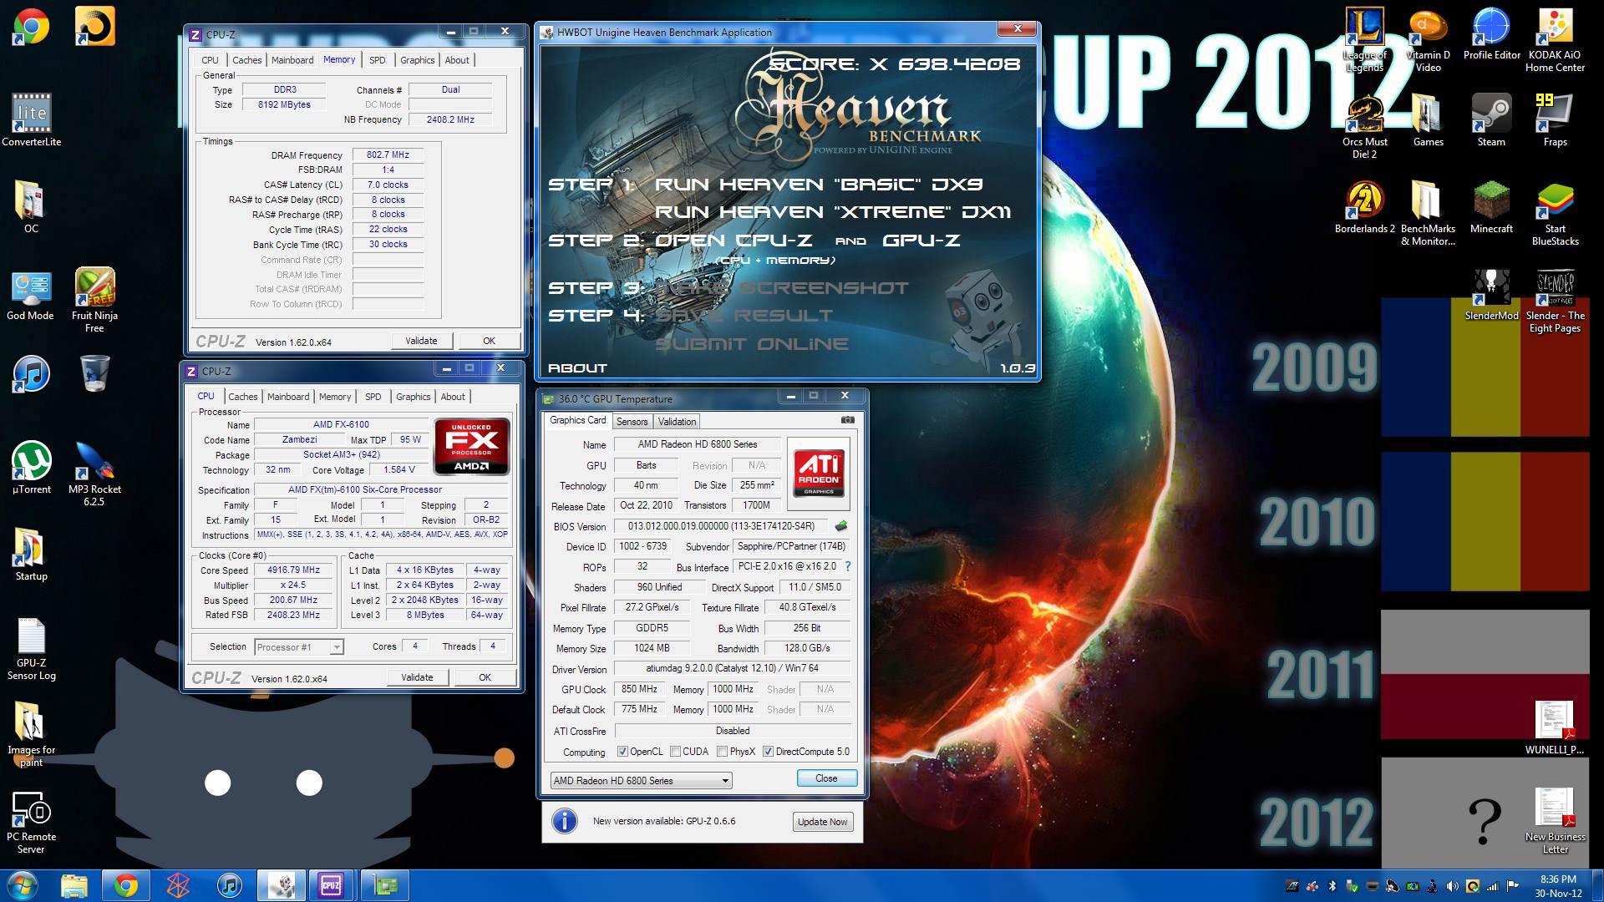
Task: Launch Fruit Ninja Free shortcut
Action: click(x=94, y=301)
